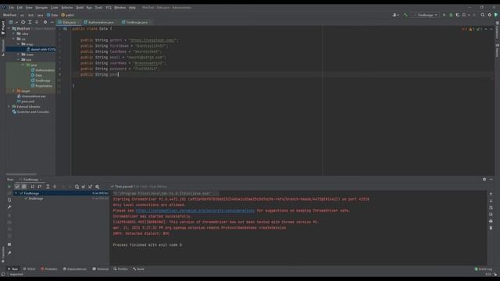Open chromedriver security considerations link
This screenshot has width=500, height=281.
click(195, 211)
